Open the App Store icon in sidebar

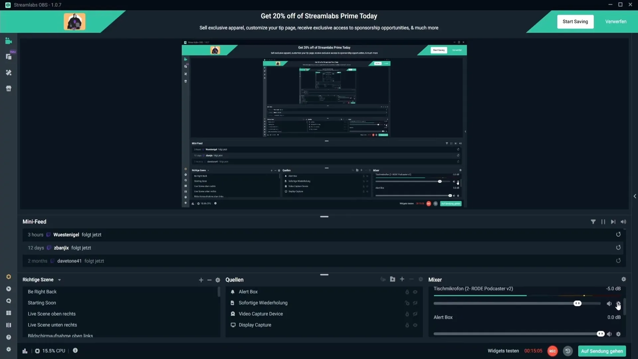tap(9, 88)
